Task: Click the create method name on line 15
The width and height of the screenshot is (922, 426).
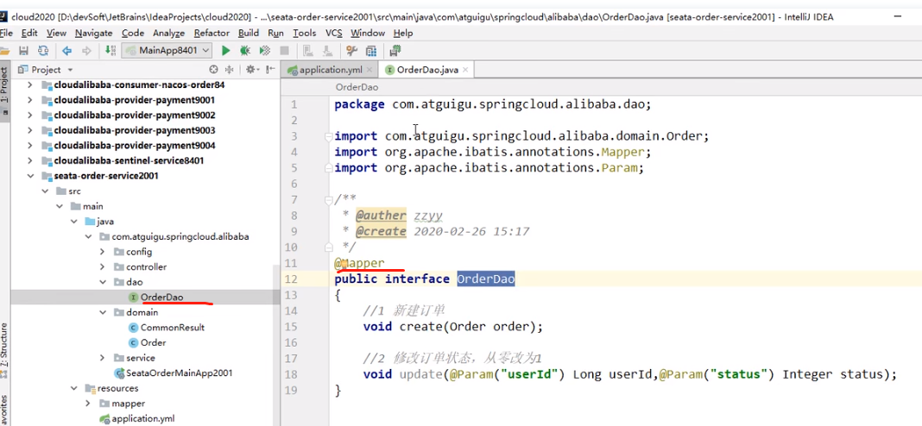Action: 421,327
